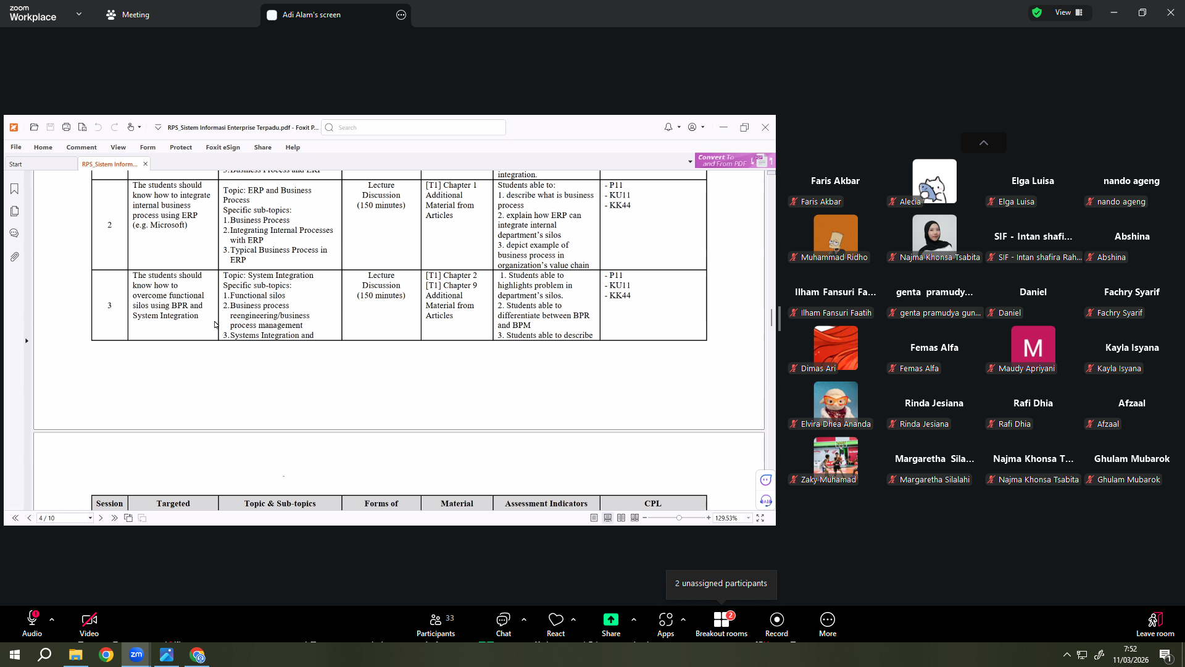Click zoom out minus in Foxit status bar
Image resolution: width=1185 pixels, height=667 pixels.
[x=645, y=518]
